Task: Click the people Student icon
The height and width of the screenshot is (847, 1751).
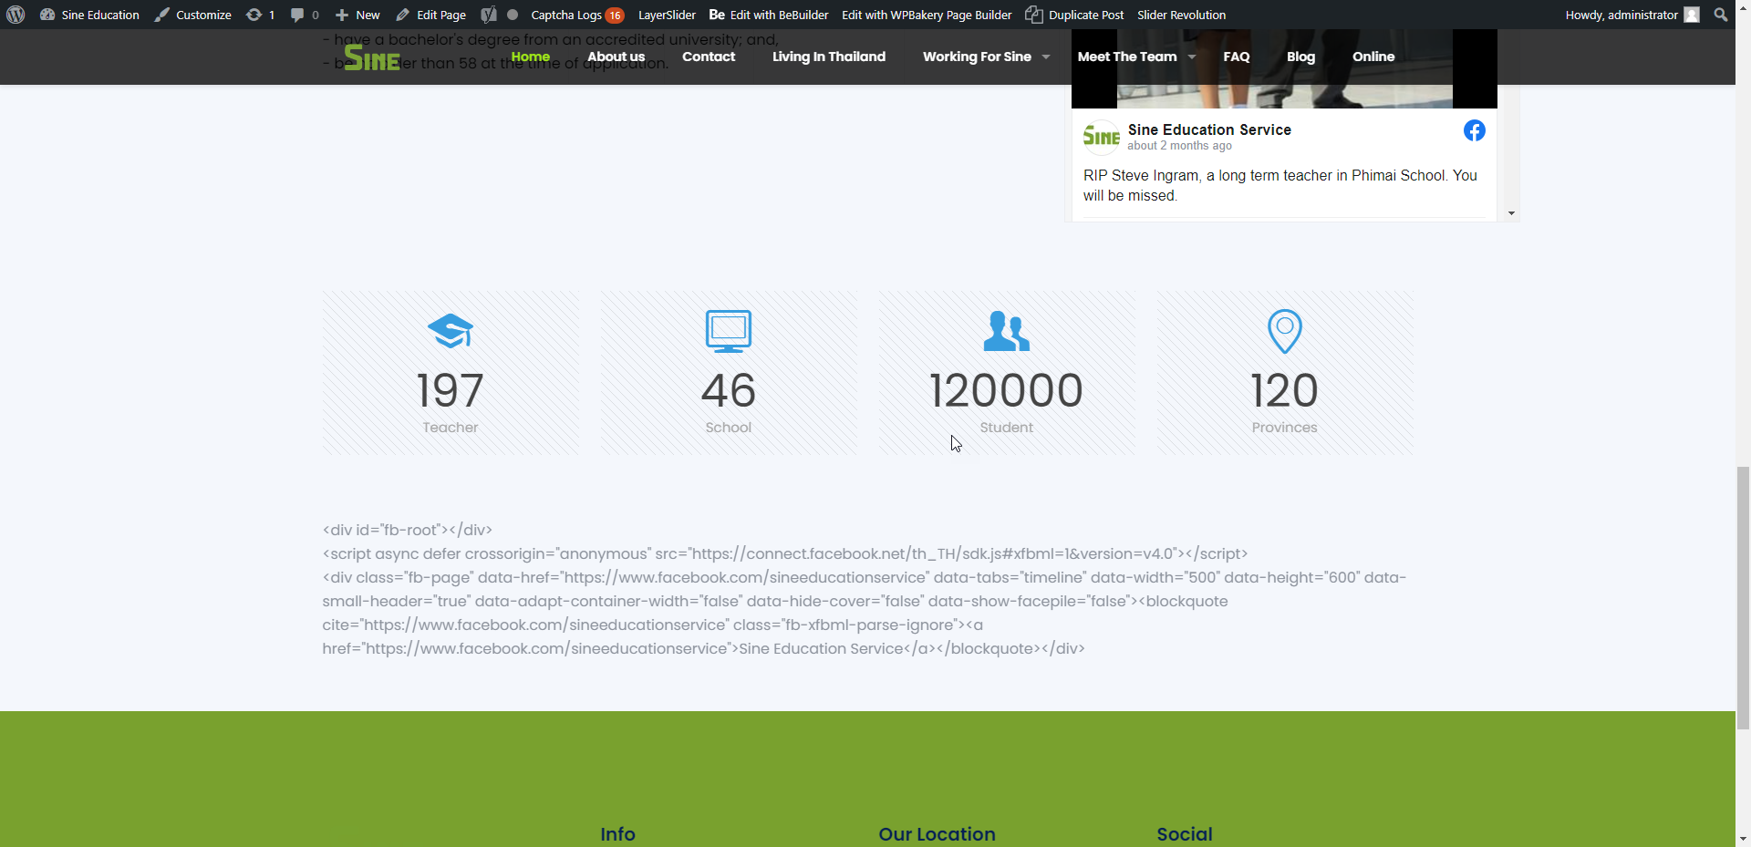Action: click(1007, 331)
